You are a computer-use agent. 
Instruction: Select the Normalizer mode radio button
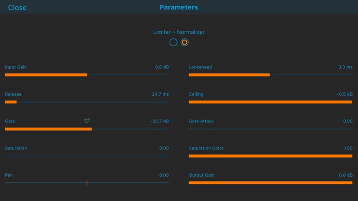point(185,42)
